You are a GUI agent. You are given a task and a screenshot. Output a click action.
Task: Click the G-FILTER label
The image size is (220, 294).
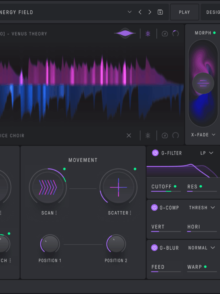[171, 153]
